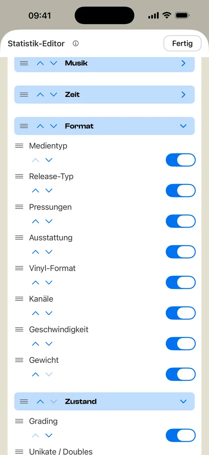
Task: Move Release-Typ up one position
Action: (x=35, y=190)
